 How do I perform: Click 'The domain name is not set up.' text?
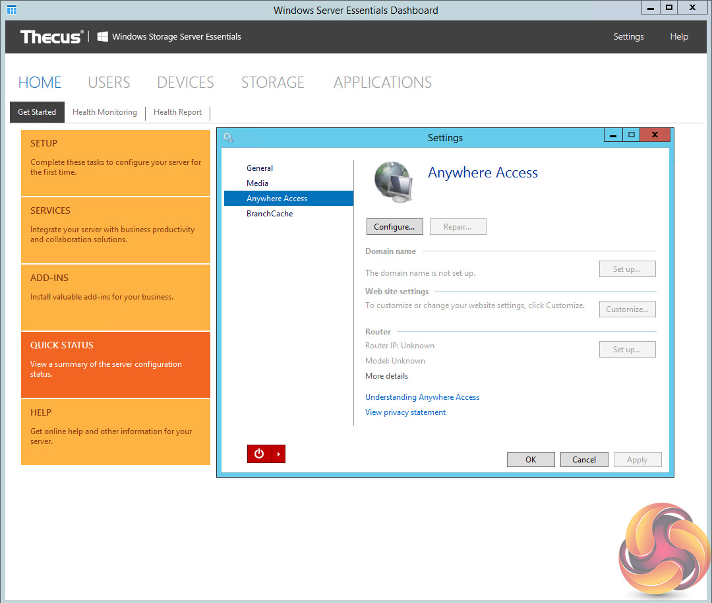pos(420,273)
